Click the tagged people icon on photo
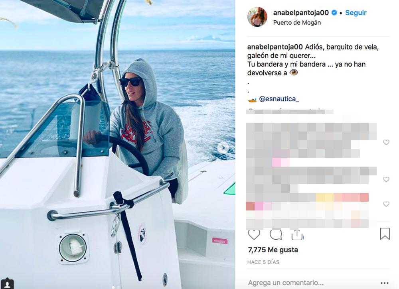Viewport: 399px width, 289px height. (x=7, y=283)
